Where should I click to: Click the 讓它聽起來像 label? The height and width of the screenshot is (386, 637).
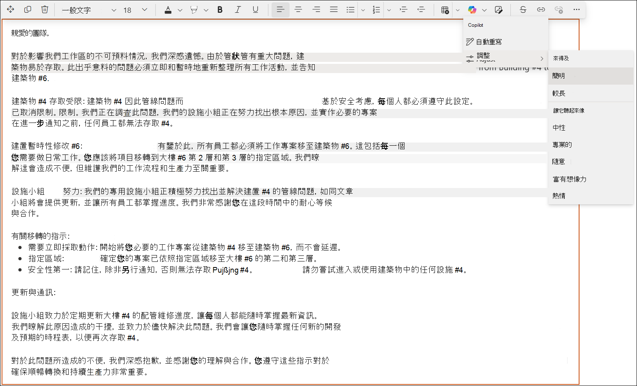(569, 111)
